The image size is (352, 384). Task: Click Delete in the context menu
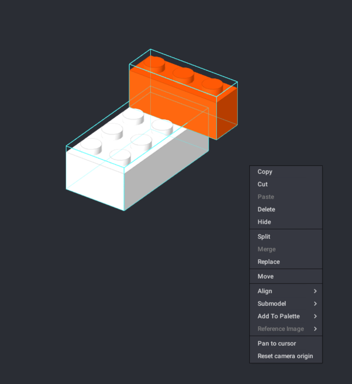point(286,209)
